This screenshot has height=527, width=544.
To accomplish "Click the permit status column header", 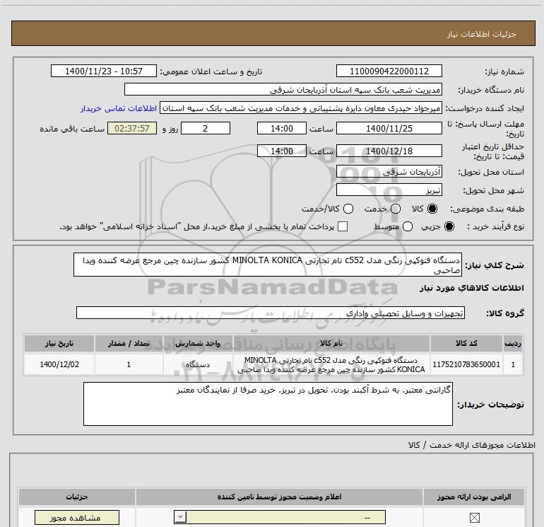I will point(279,497).
